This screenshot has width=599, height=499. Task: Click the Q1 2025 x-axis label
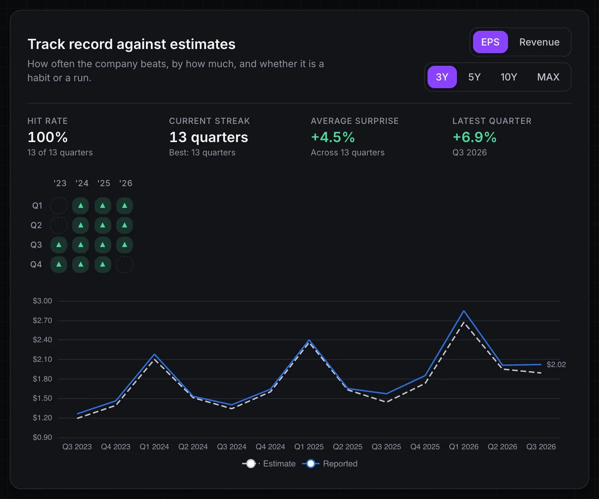click(309, 447)
